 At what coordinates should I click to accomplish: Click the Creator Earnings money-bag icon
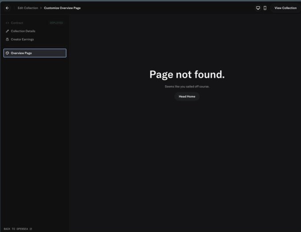coord(7,39)
